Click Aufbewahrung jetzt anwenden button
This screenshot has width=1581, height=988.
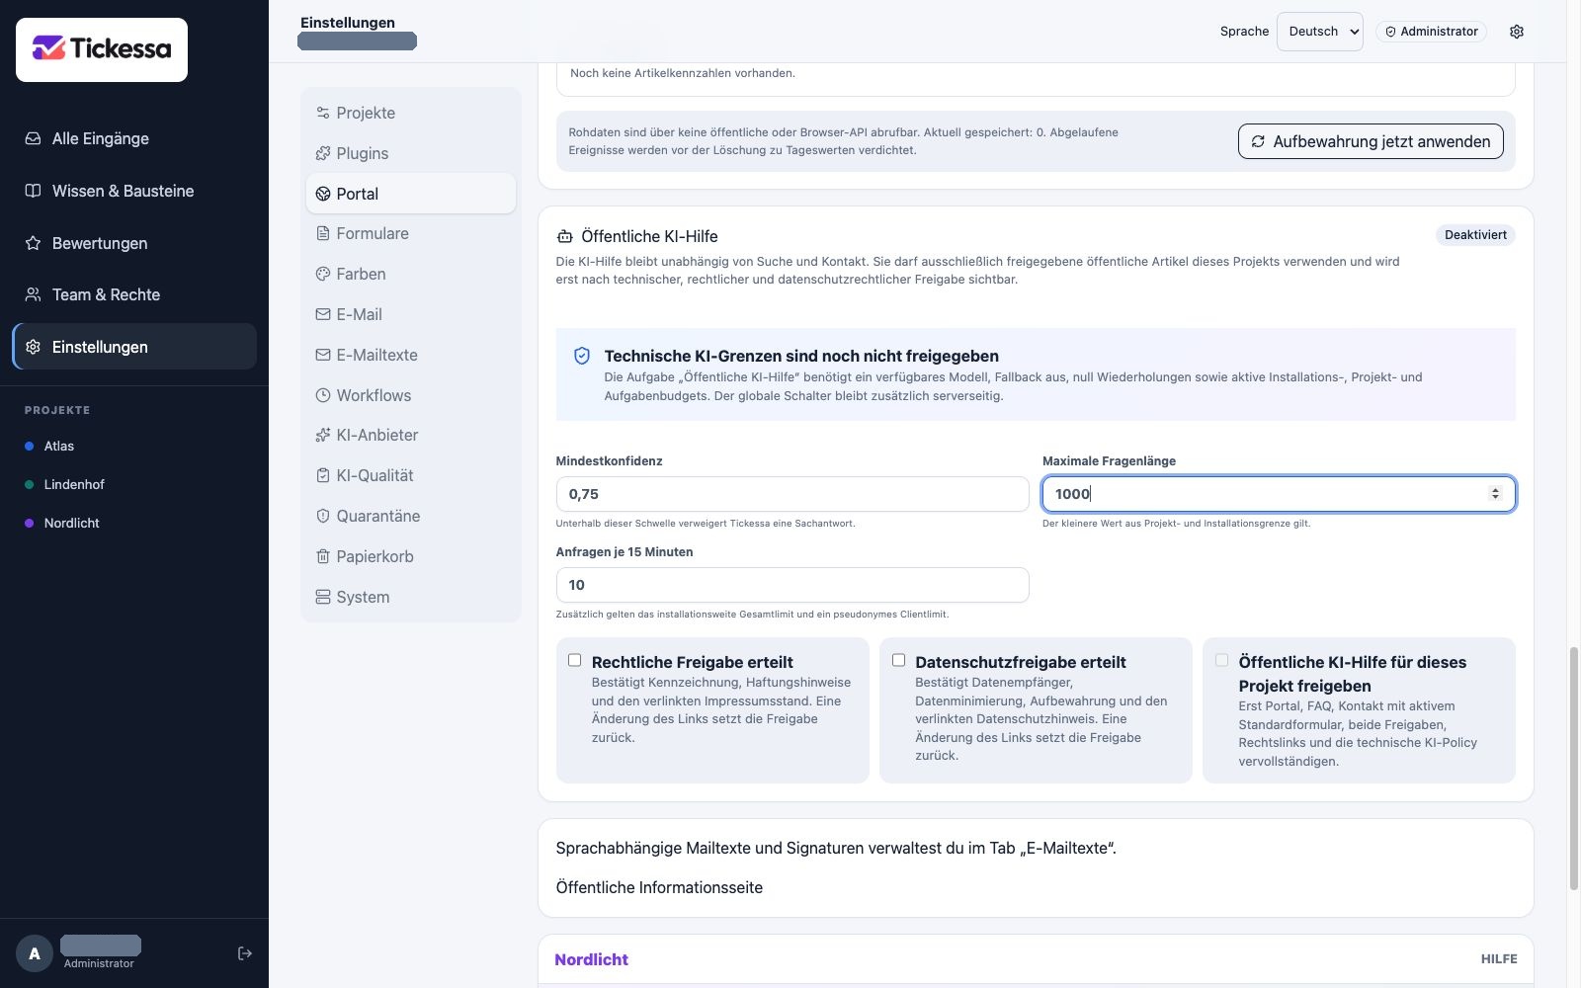click(x=1371, y=141)
